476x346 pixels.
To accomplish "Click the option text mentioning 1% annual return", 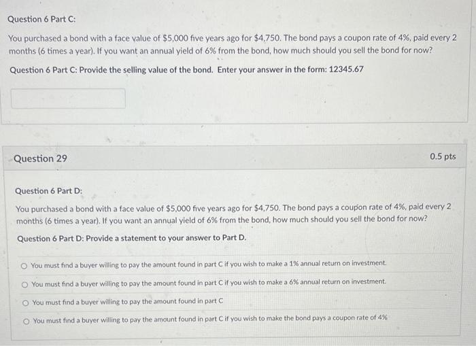I will point(209,264).
